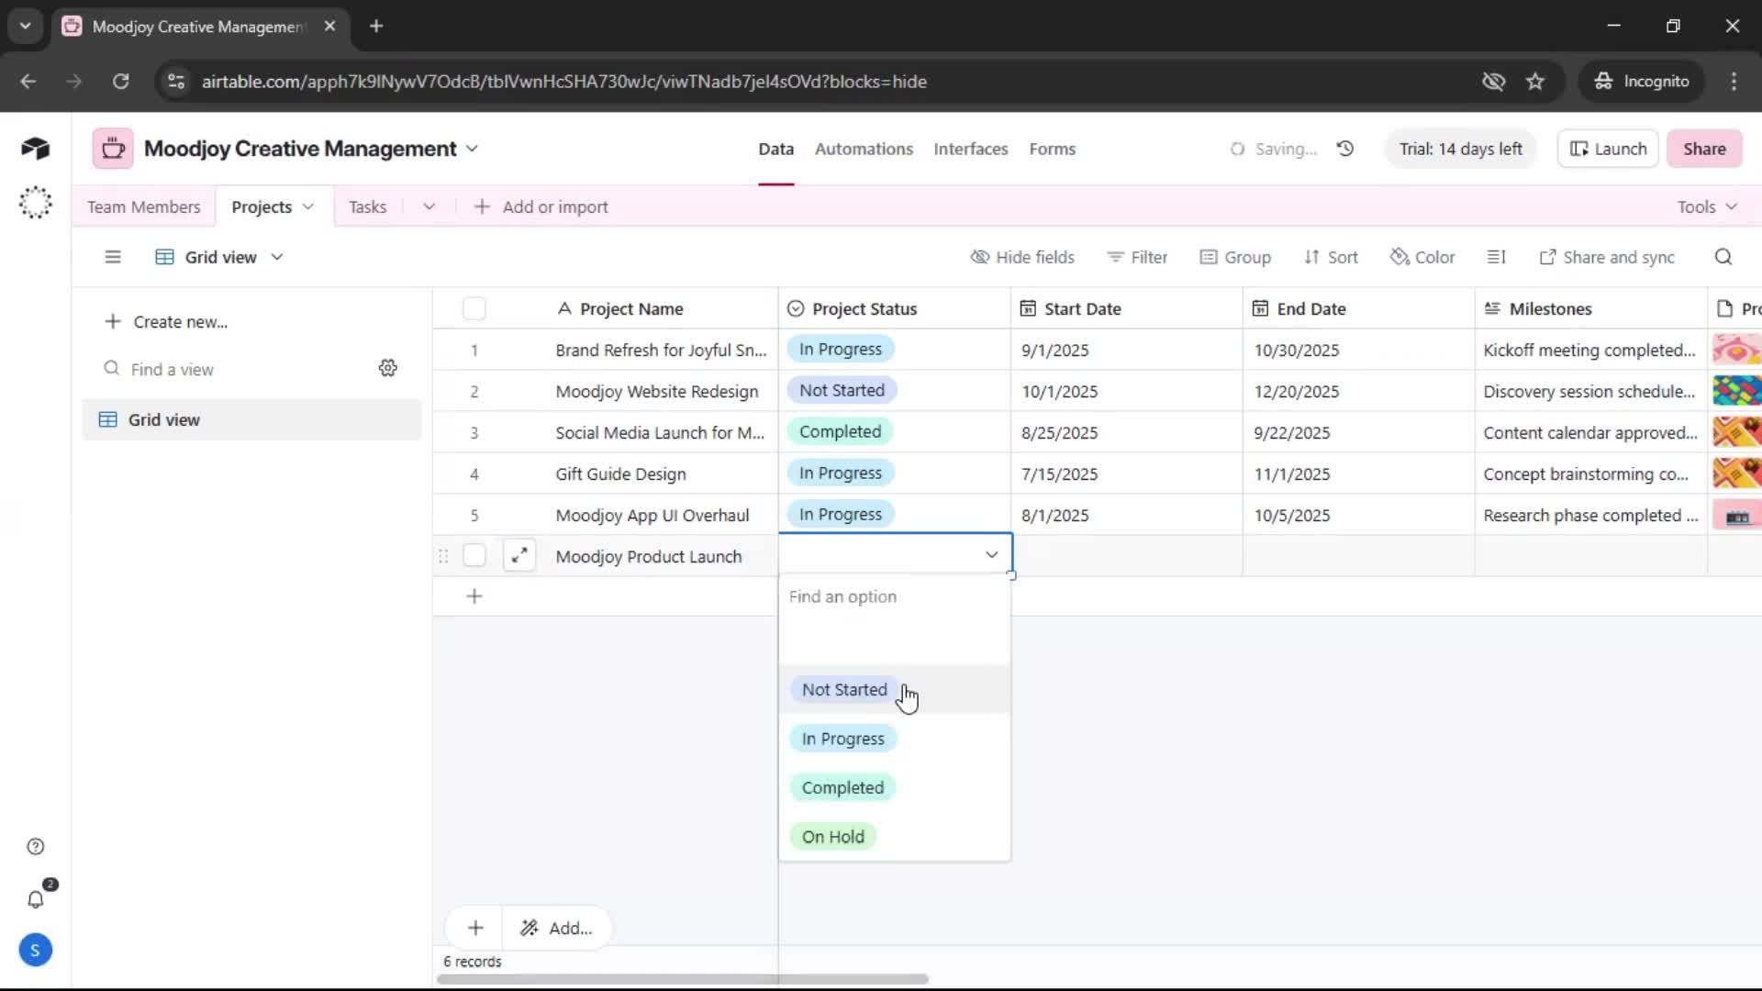Switch to the Automations tab

tap(864, 149)
